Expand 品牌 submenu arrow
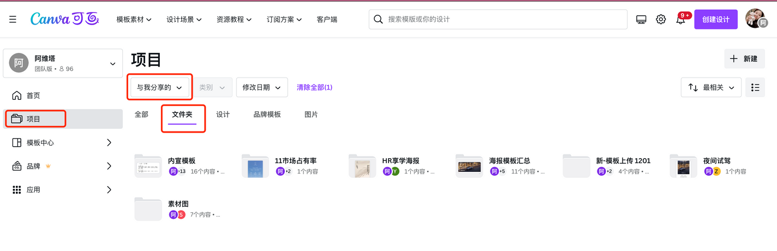 (109, 166)
